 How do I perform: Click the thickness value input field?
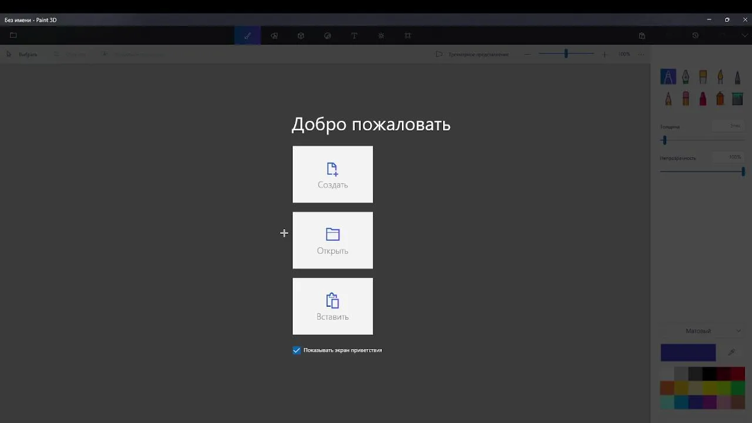point(728,126)
